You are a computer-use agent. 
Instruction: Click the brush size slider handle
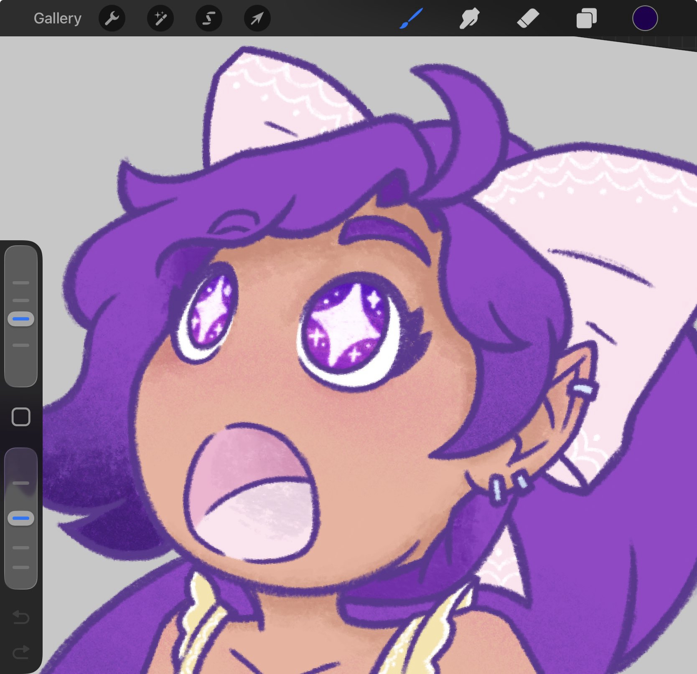tap(21, 319)
